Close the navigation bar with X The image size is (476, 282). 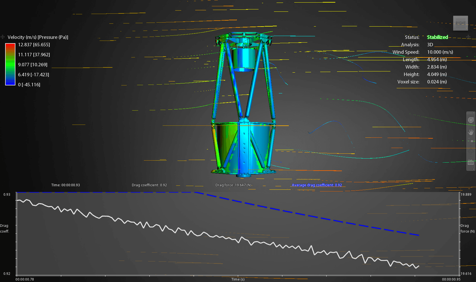coord(474,113)
